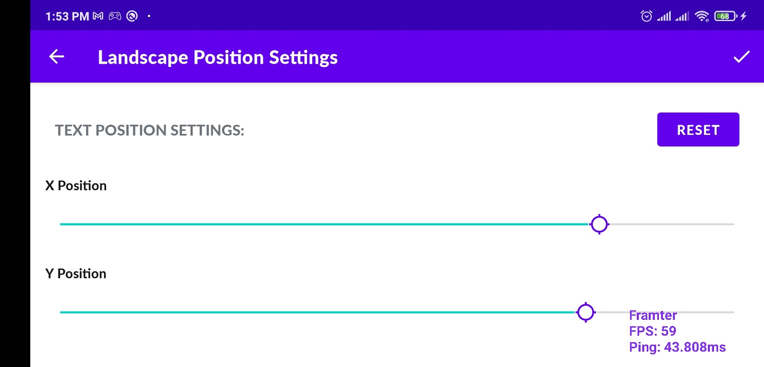Tap the 1:53 PM clock
764x367 pixels.
coord(67,17)
